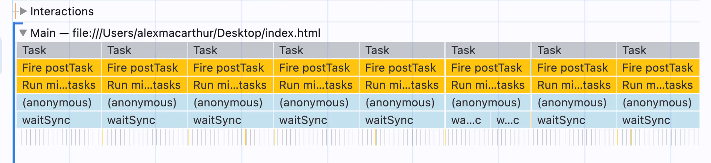
Task: Collapse the Main thread track
Action: pos(23,33)
